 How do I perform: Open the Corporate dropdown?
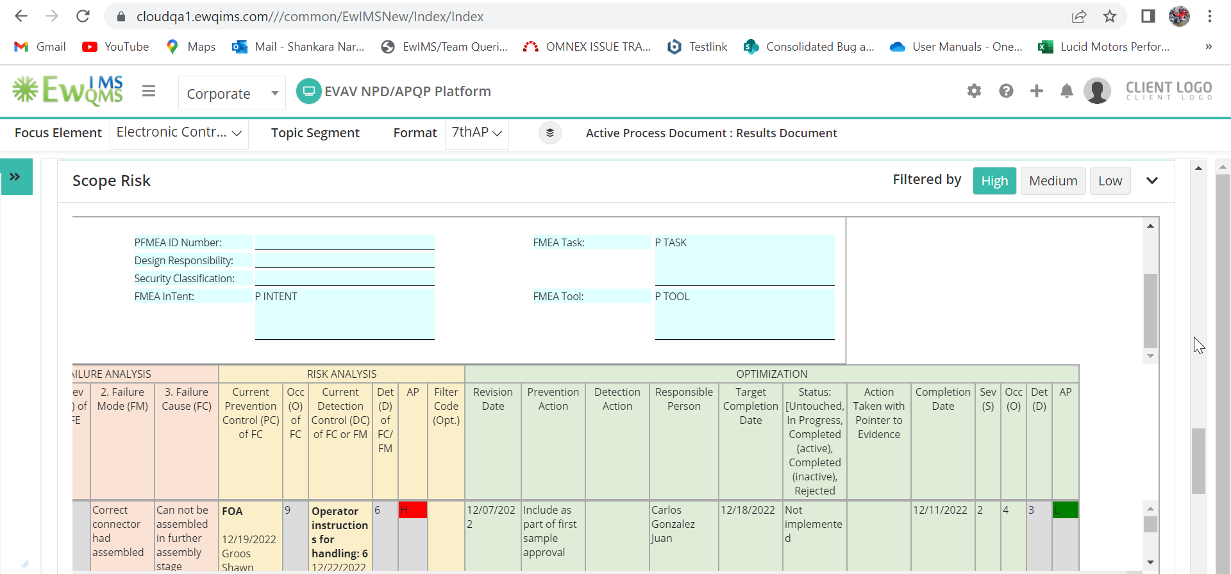click(x=232, y=93)
